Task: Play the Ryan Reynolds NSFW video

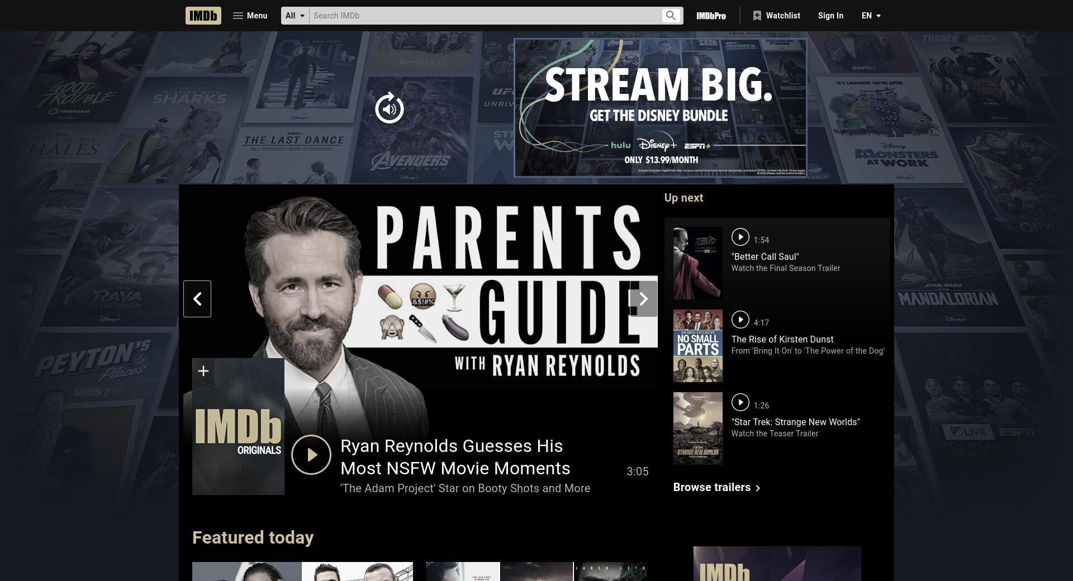Action: pos(311,455)
